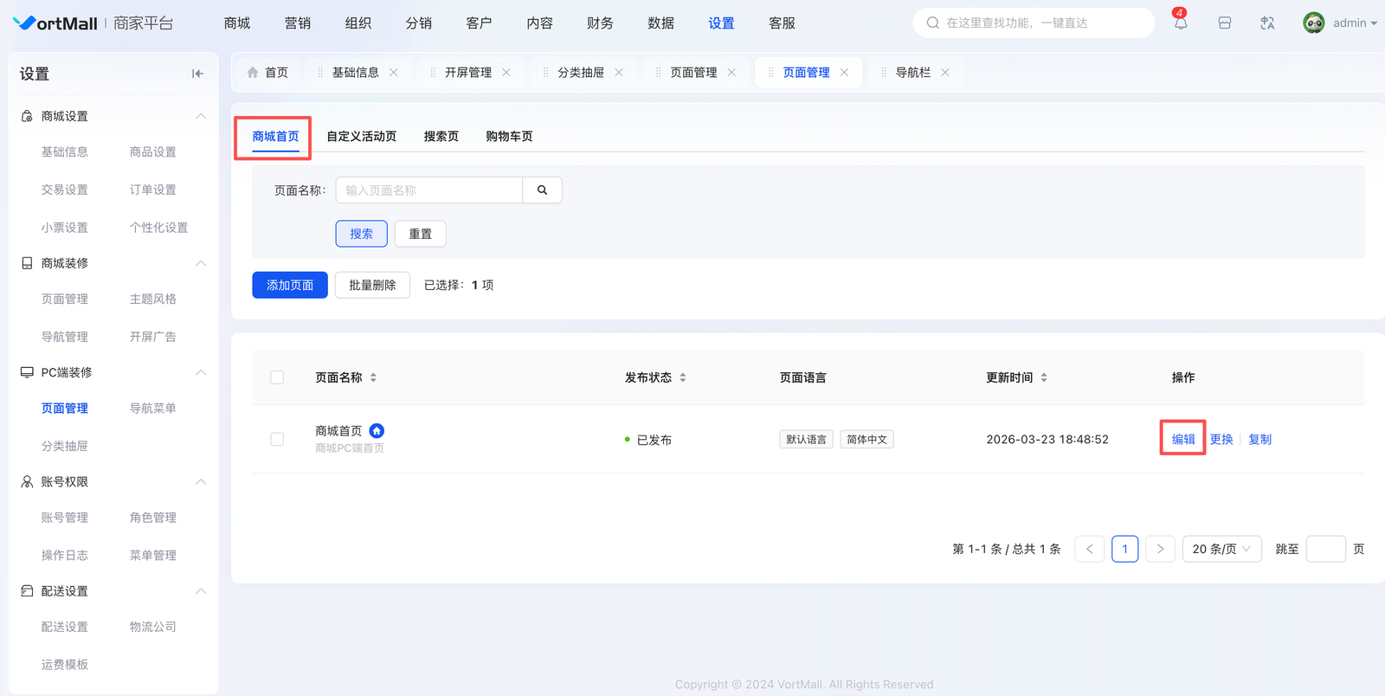Open the 营销 top menu
Viewport: 1385px width, 696px height.
pos(297,23)
